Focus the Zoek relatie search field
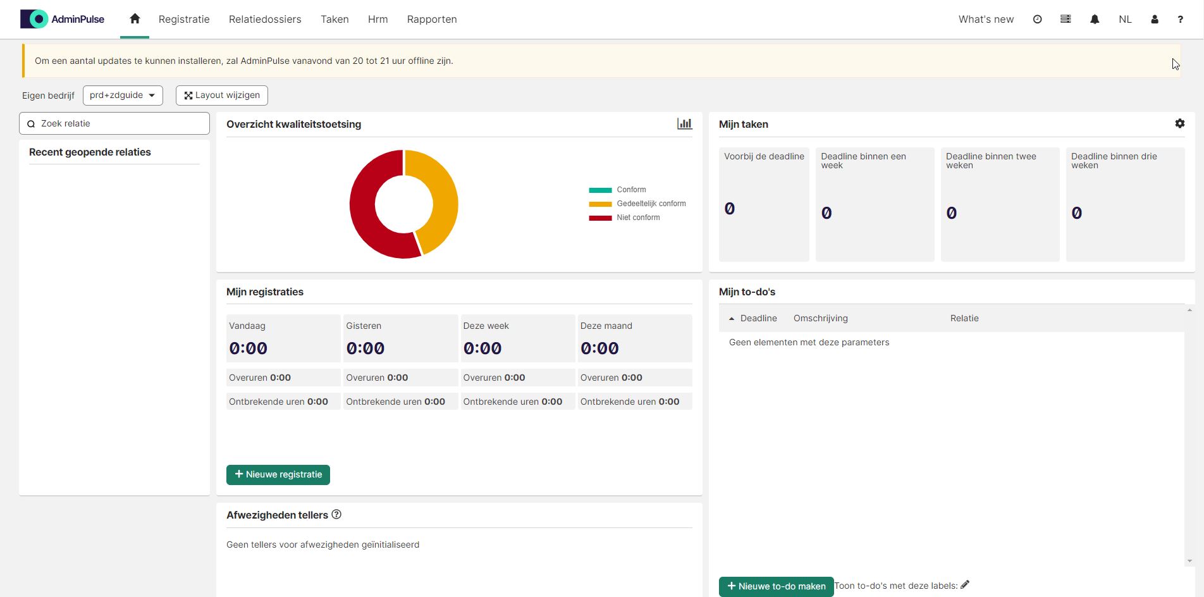The height and width of the screenshot is (597, 1204). pyautogui.click(x=114, y=123)
